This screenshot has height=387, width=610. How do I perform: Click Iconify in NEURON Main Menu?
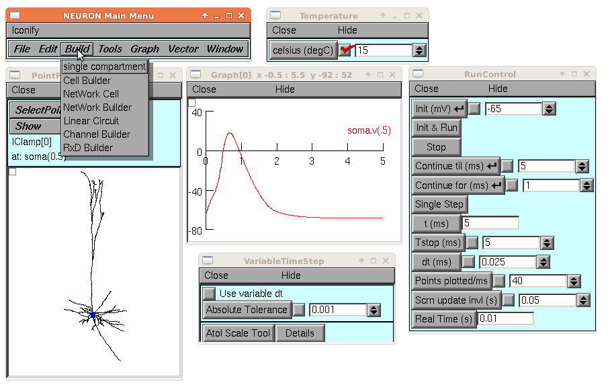(26, 30)
